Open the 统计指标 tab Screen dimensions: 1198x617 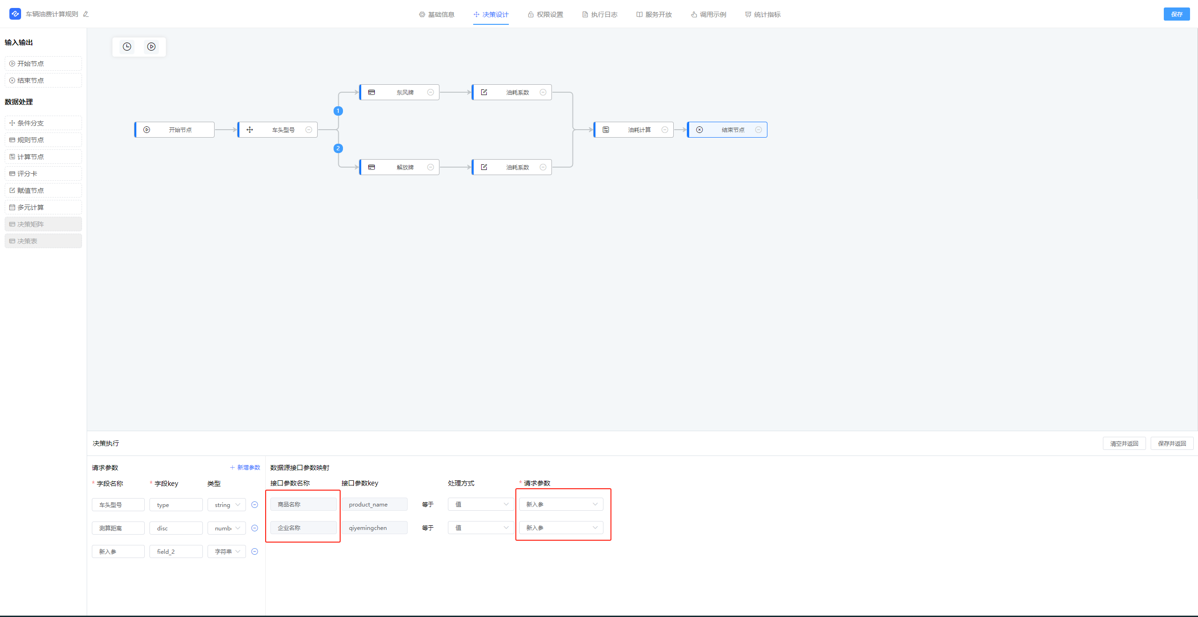(x=763, y=15)
